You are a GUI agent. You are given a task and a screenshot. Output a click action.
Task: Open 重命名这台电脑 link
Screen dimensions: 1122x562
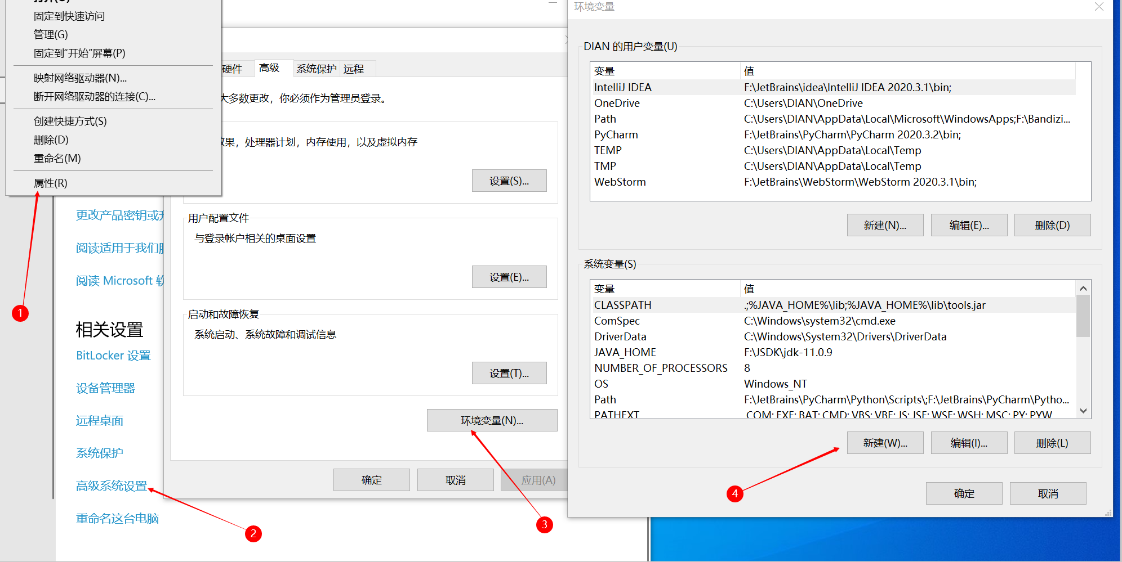click(117, 518)
